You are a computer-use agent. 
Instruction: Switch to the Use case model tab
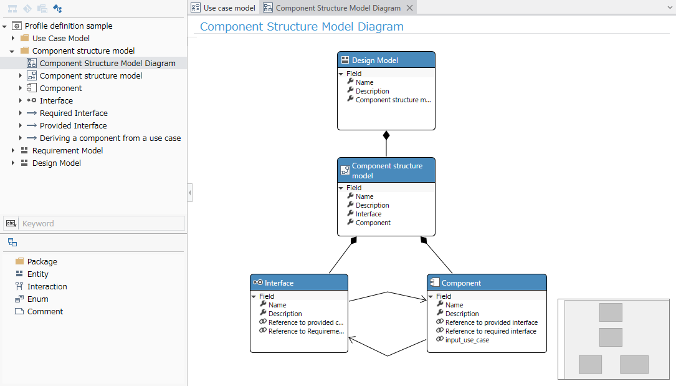224,7
